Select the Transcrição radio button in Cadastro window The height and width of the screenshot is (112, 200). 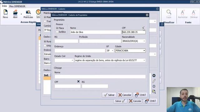pyautogui.click(x=45, y=21)
